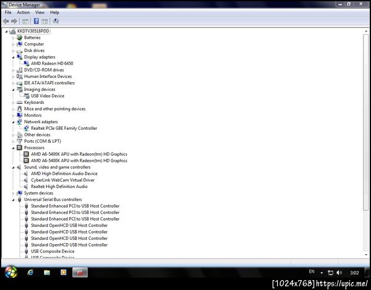Open Windows Explorer folder in the taskbar
The image size is (371, 290).
[x=47, y=273]
